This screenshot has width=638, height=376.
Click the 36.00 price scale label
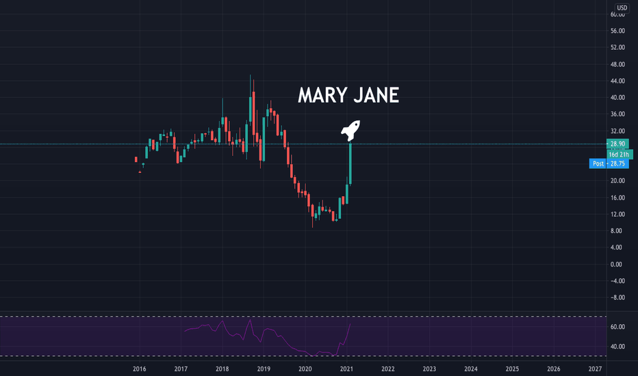(x=617, y=114)
